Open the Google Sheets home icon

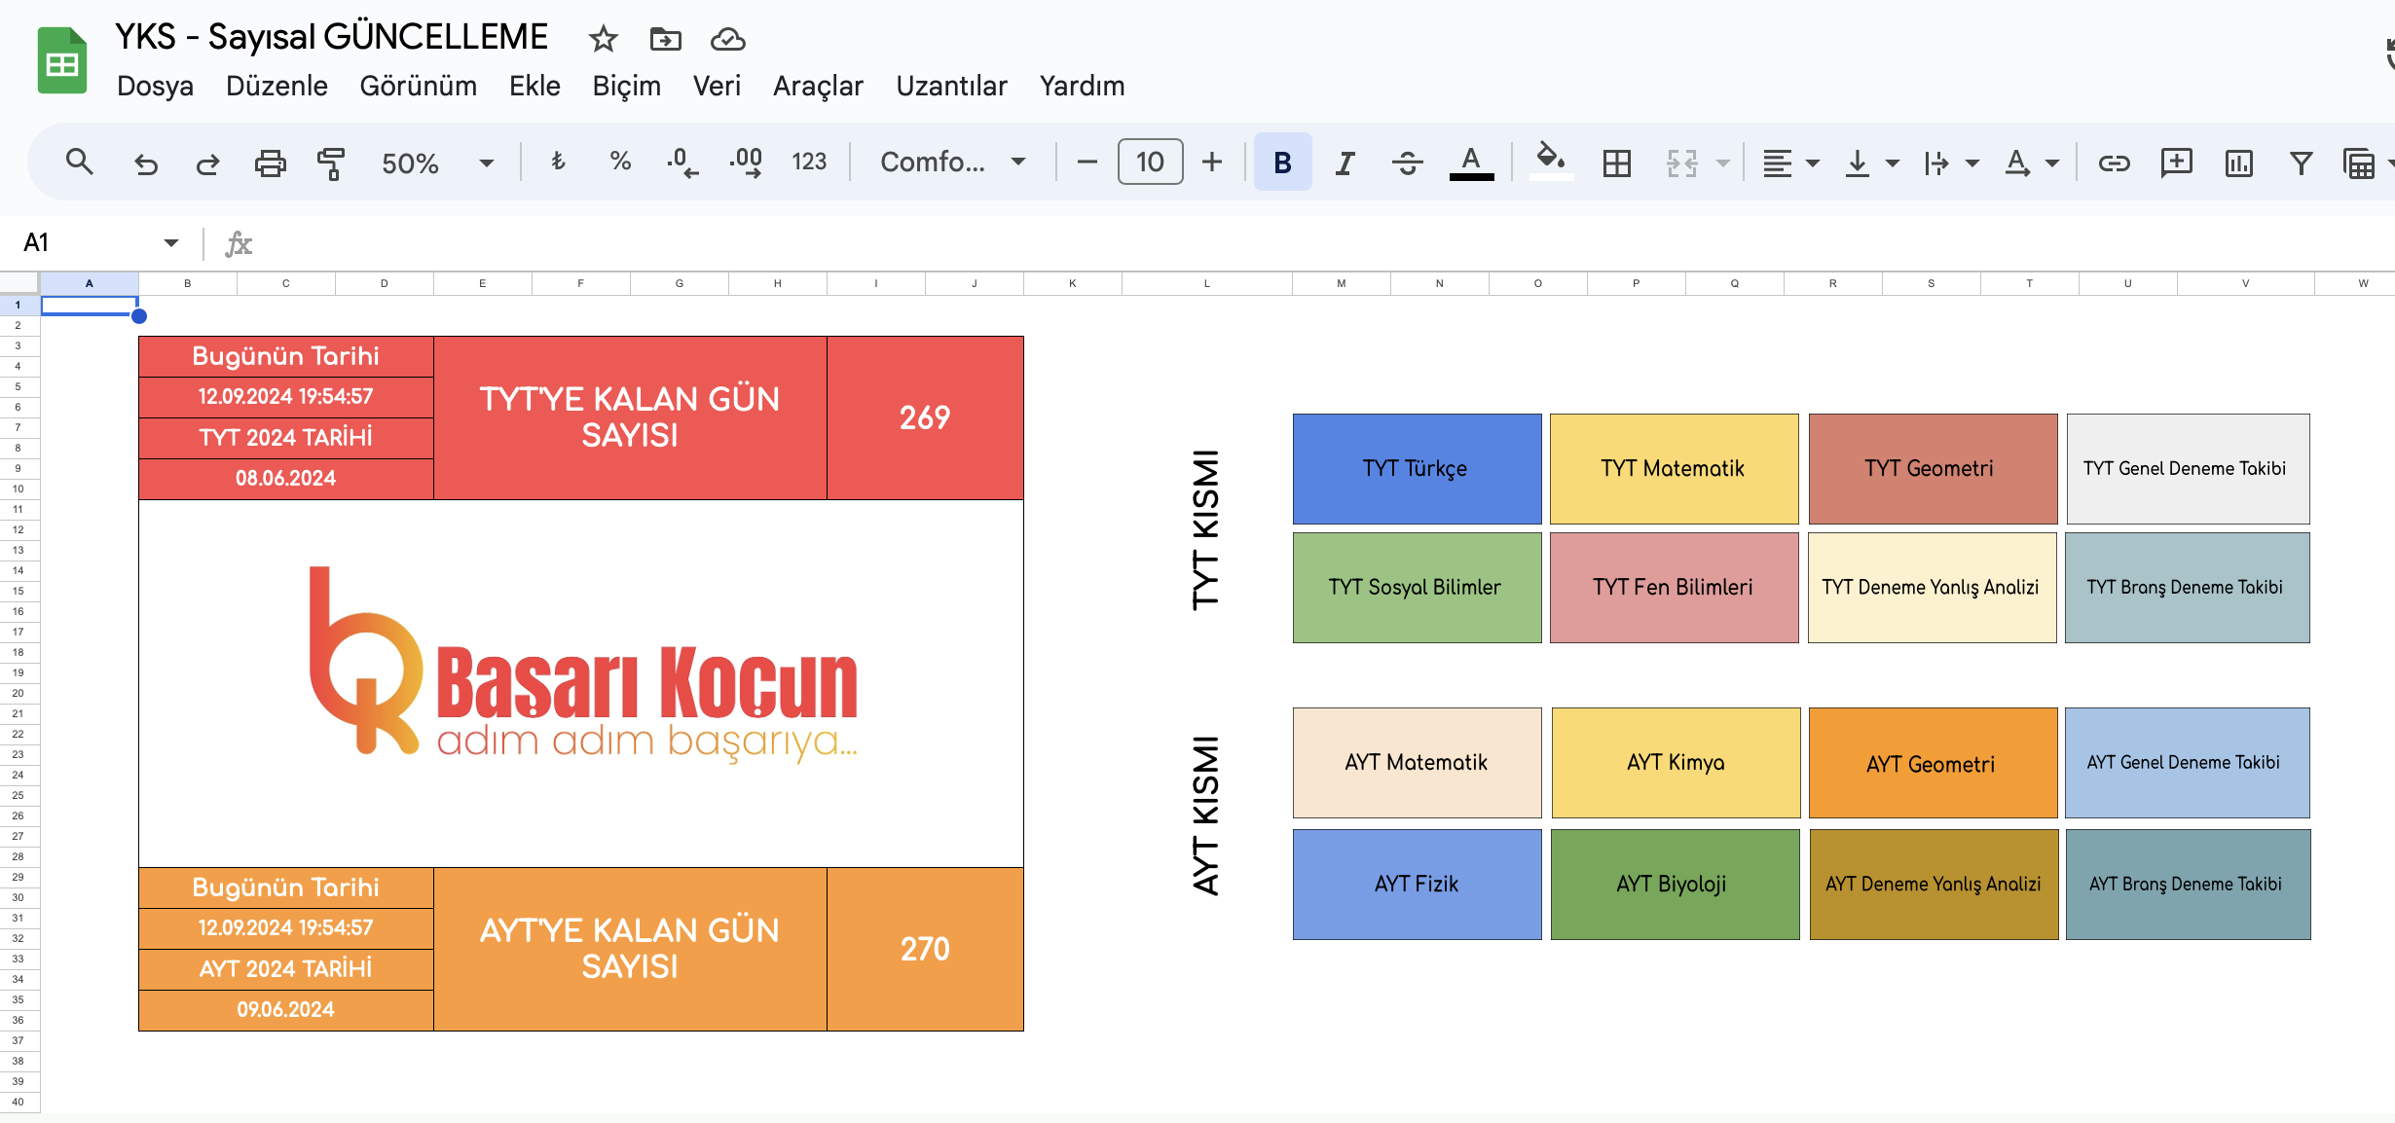(62, 60)
